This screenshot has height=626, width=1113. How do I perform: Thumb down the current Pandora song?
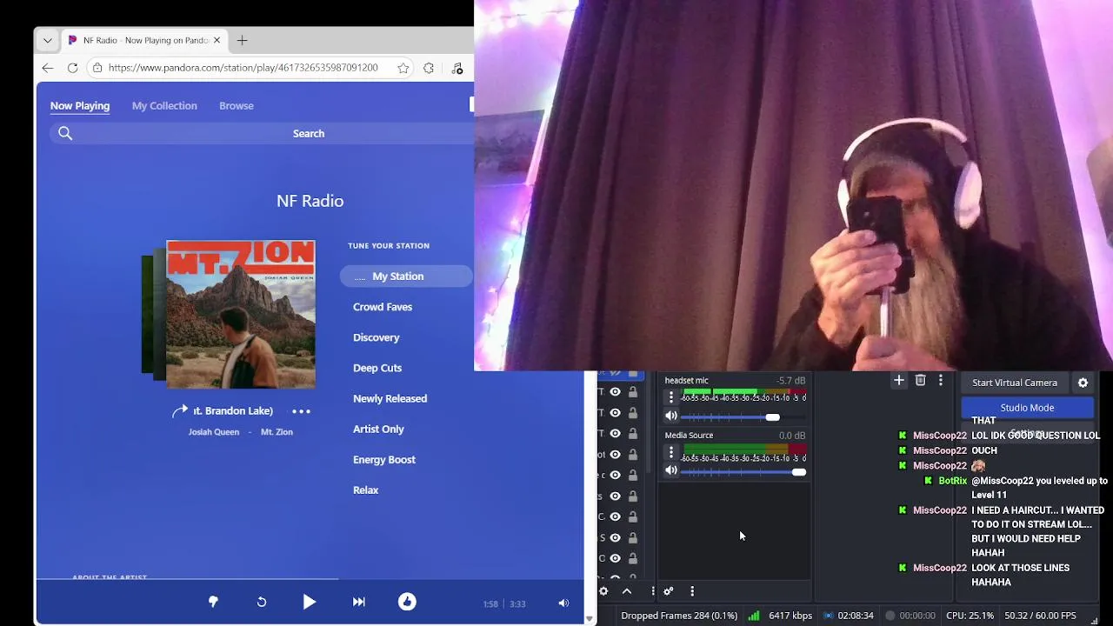click(x=213, y=602)
